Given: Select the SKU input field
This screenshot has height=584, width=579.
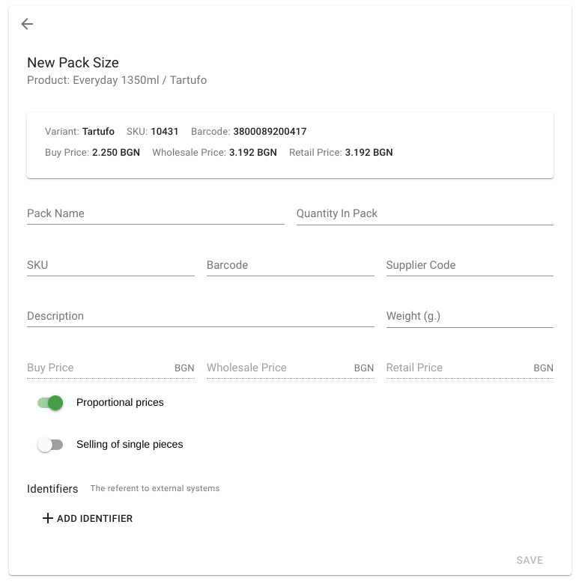Looking at the screenshot, I should (111, 265).
